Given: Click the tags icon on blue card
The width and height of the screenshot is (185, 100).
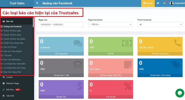Looking at the screenshot, I should (x=176, y=65).
